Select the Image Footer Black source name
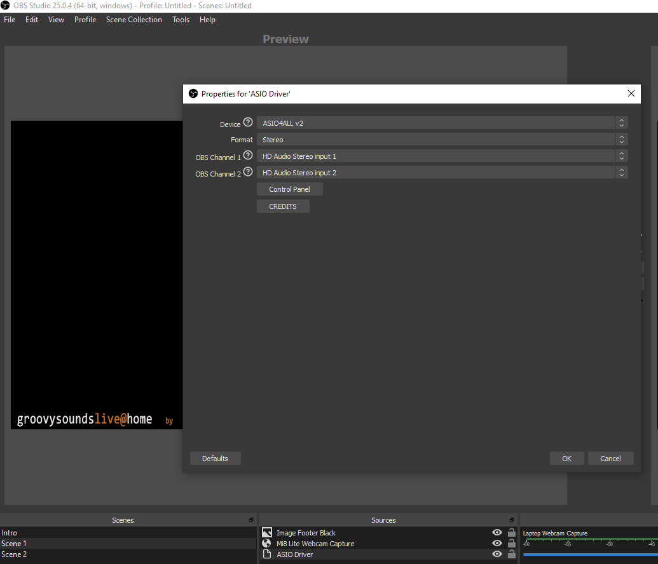 (x=306, y=532)
